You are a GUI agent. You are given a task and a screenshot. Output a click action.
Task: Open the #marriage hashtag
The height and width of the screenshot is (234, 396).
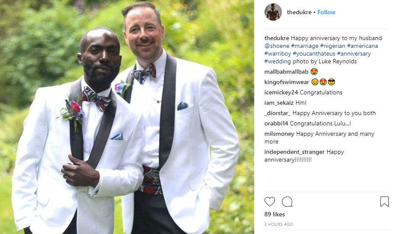click(x=305, y=46)
